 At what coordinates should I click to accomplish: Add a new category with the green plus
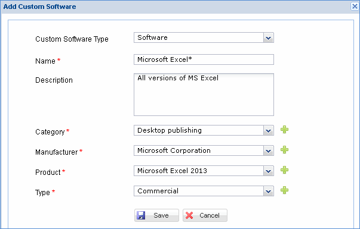284,130
